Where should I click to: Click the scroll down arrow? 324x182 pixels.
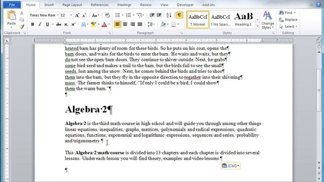[x=319, y=163]
